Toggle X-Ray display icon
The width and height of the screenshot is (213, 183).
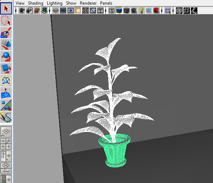(179, 10)
